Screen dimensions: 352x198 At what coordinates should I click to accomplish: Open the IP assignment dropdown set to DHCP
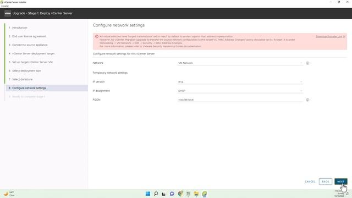(240, 91)
